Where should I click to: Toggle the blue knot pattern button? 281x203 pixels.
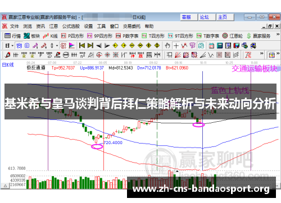click(19, 45)
